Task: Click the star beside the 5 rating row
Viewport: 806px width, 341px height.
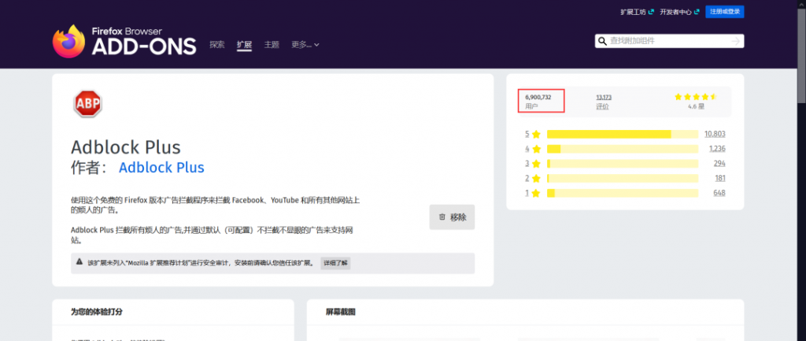Action: pos(536,134)
